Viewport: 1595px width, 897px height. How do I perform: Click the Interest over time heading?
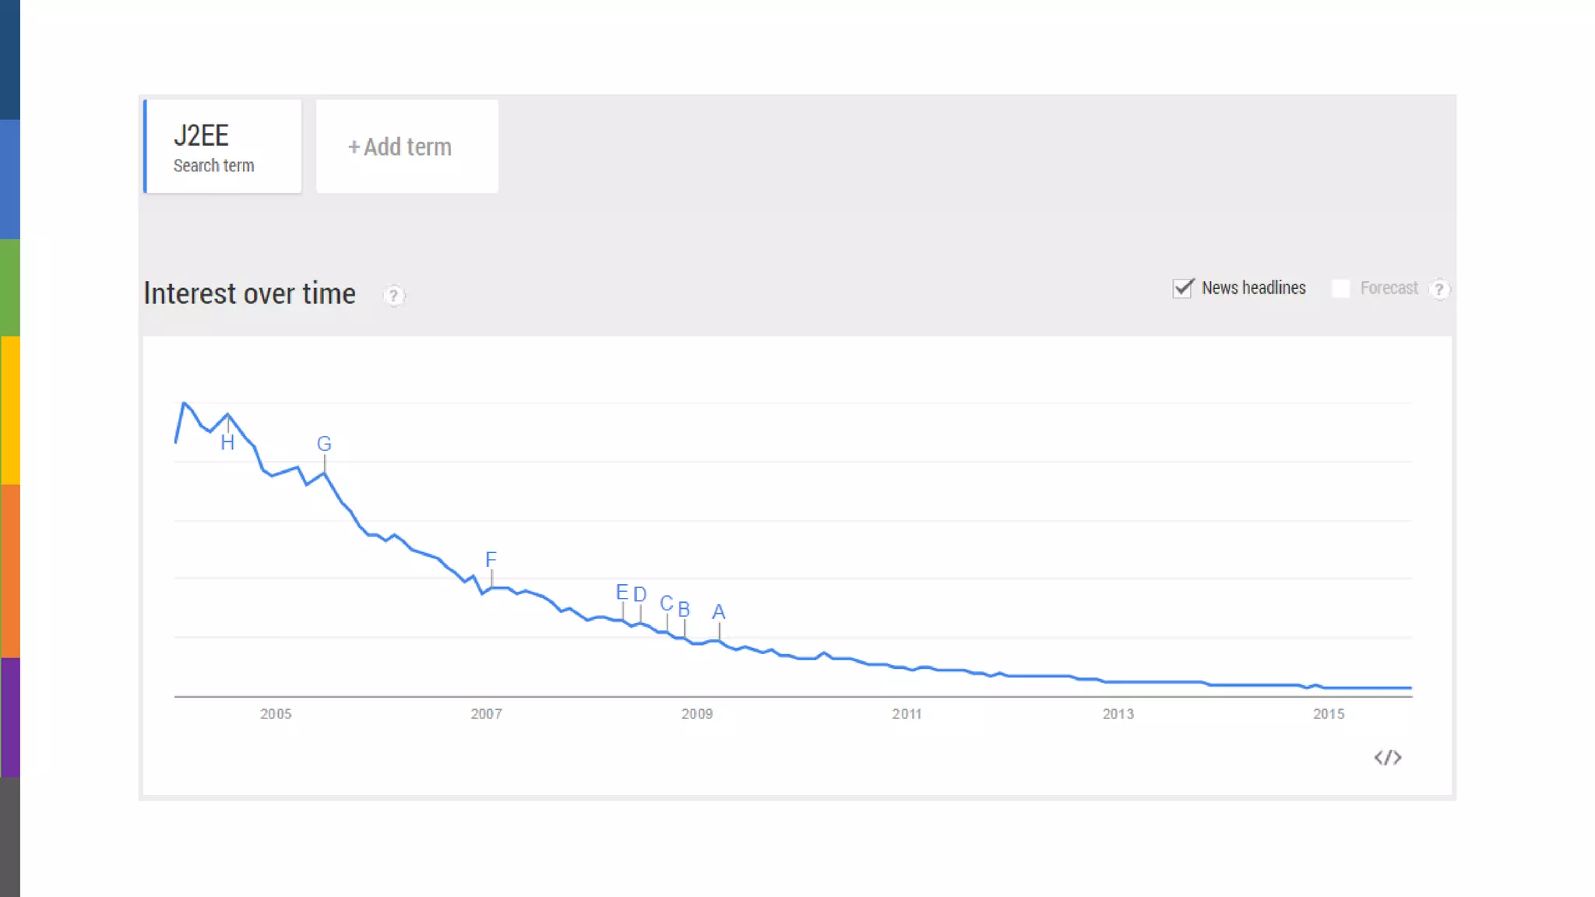(x=250, y=294)
